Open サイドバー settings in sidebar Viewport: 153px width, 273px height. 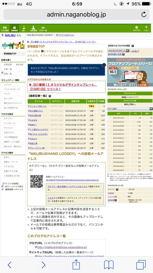[9, 128]
